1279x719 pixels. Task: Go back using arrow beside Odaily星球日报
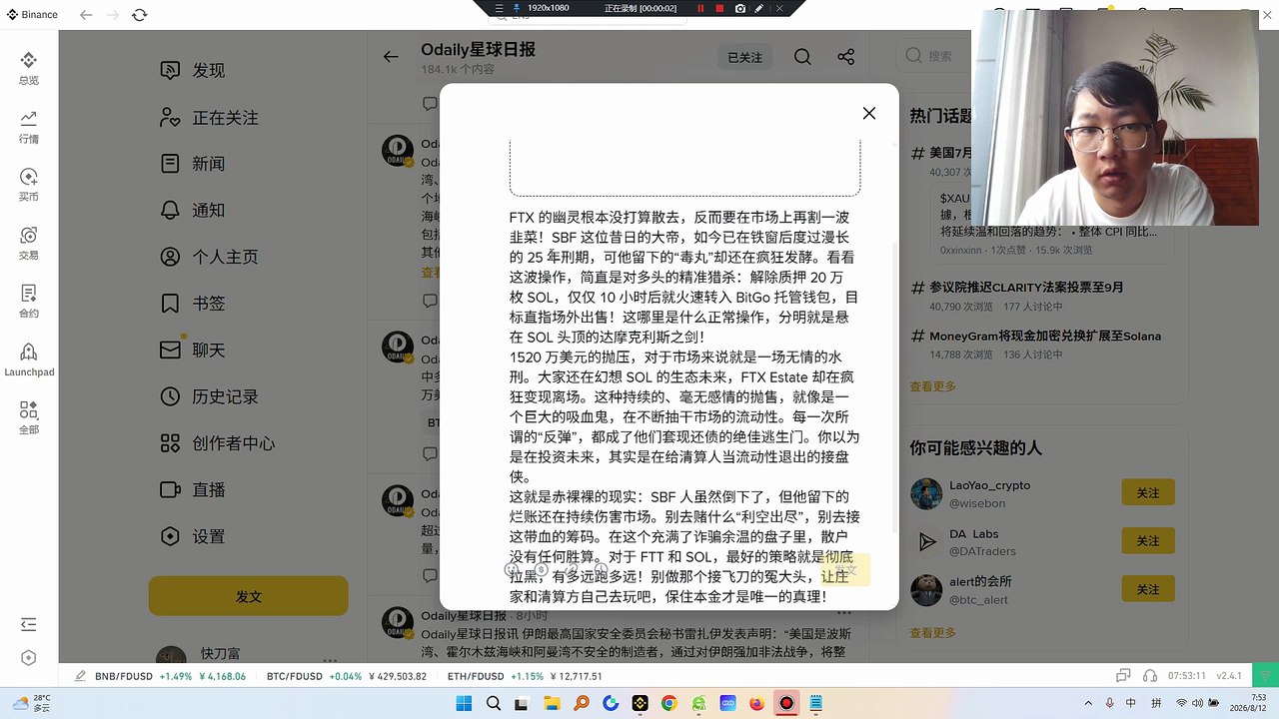pos(391,57)
